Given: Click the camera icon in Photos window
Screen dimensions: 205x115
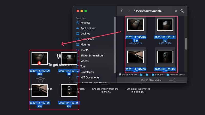Looking at the screenshot, I should click(40, 81).
